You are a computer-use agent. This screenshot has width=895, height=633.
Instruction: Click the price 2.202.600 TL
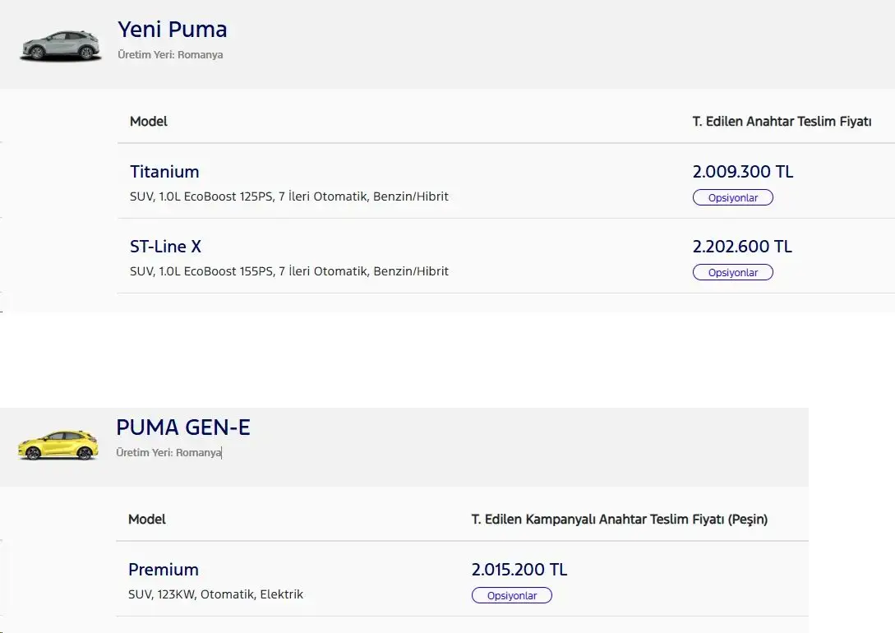click(x=742, y=247)
